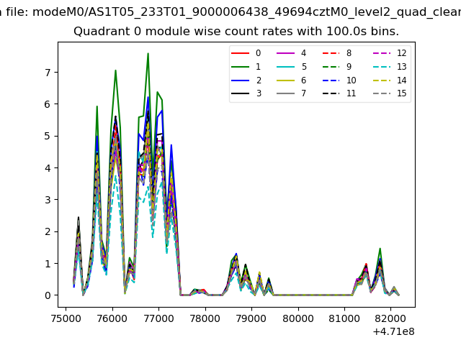Select the gray solid legend entry 7
This screenshot has height=345, width=461.
pos(286,94)
